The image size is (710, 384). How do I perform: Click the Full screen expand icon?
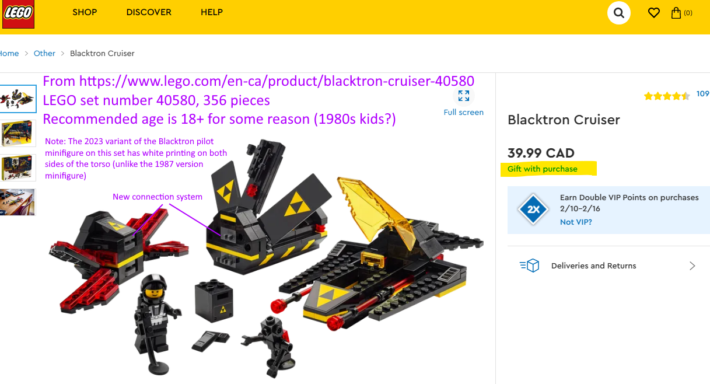click(464, 96)
